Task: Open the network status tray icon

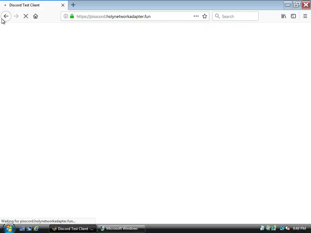Action: 282,228
